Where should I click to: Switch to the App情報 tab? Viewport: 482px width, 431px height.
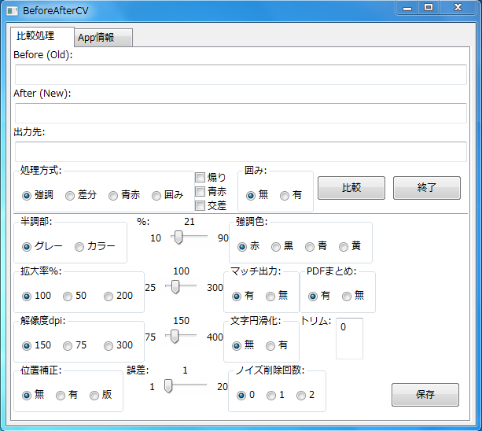tap(103, 38)
